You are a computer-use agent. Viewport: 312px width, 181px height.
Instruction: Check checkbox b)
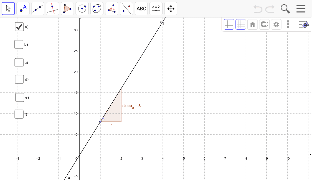tap(19, 44)
